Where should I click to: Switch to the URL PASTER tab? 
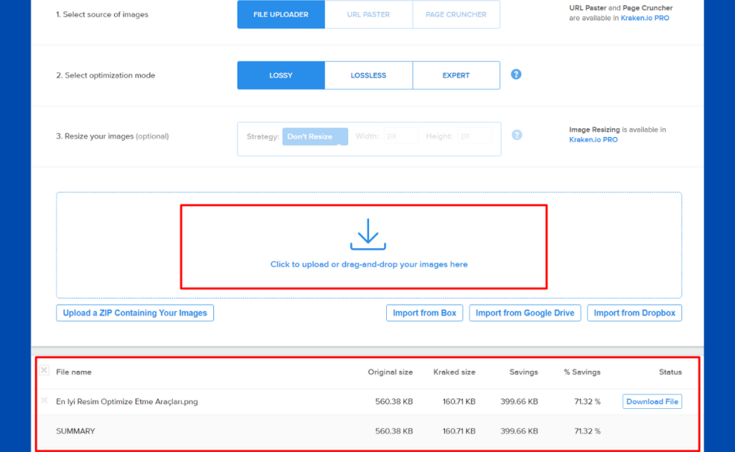pyautogui.click(x=368, y=14)
